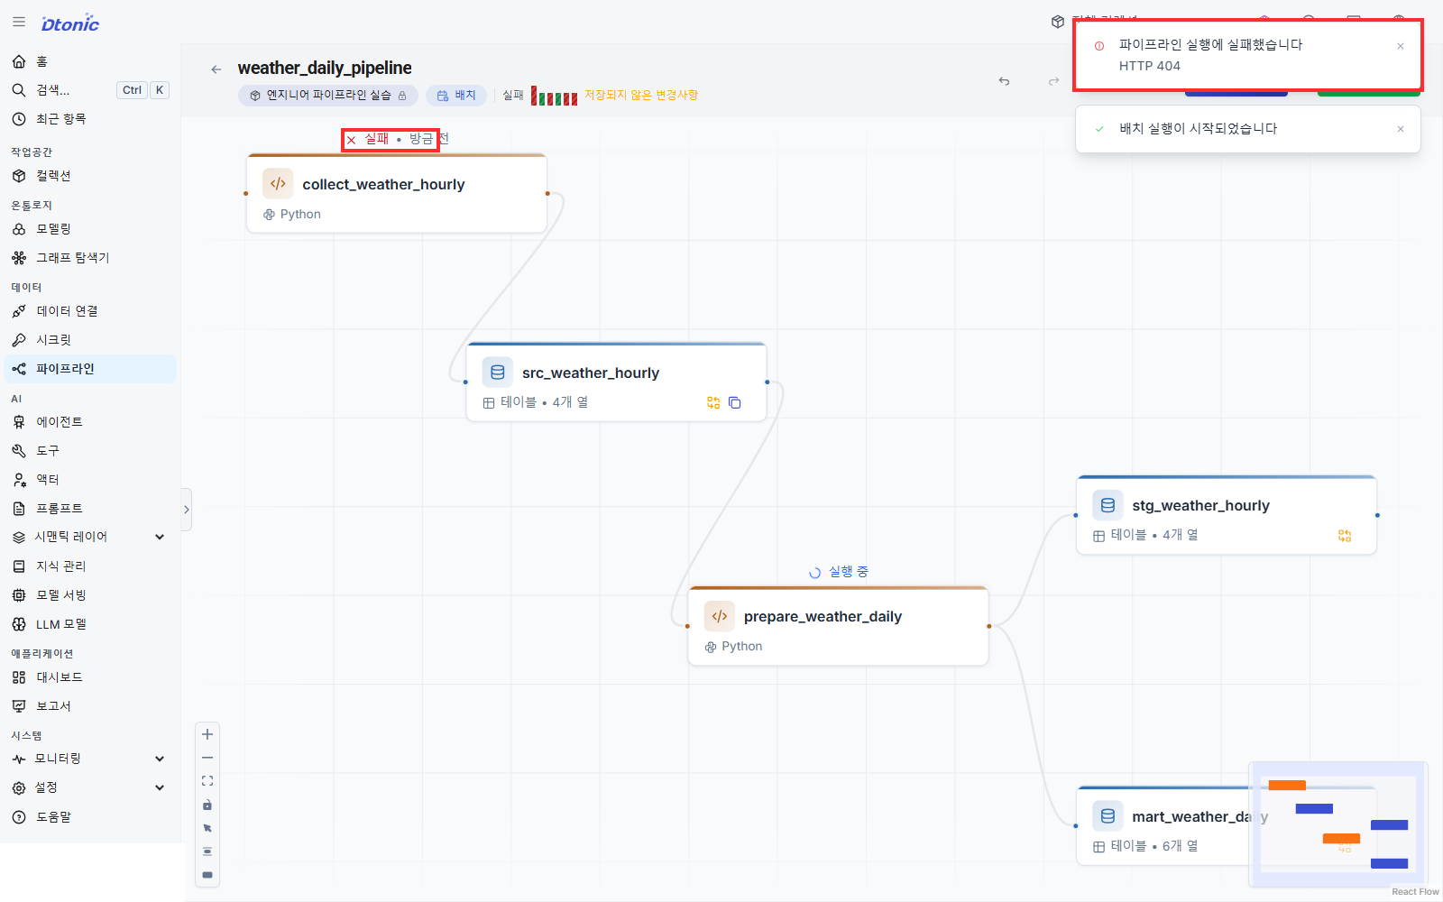Open 대시보드 in the sidebar
1443x902 pixels.
[x=90, y=677]
